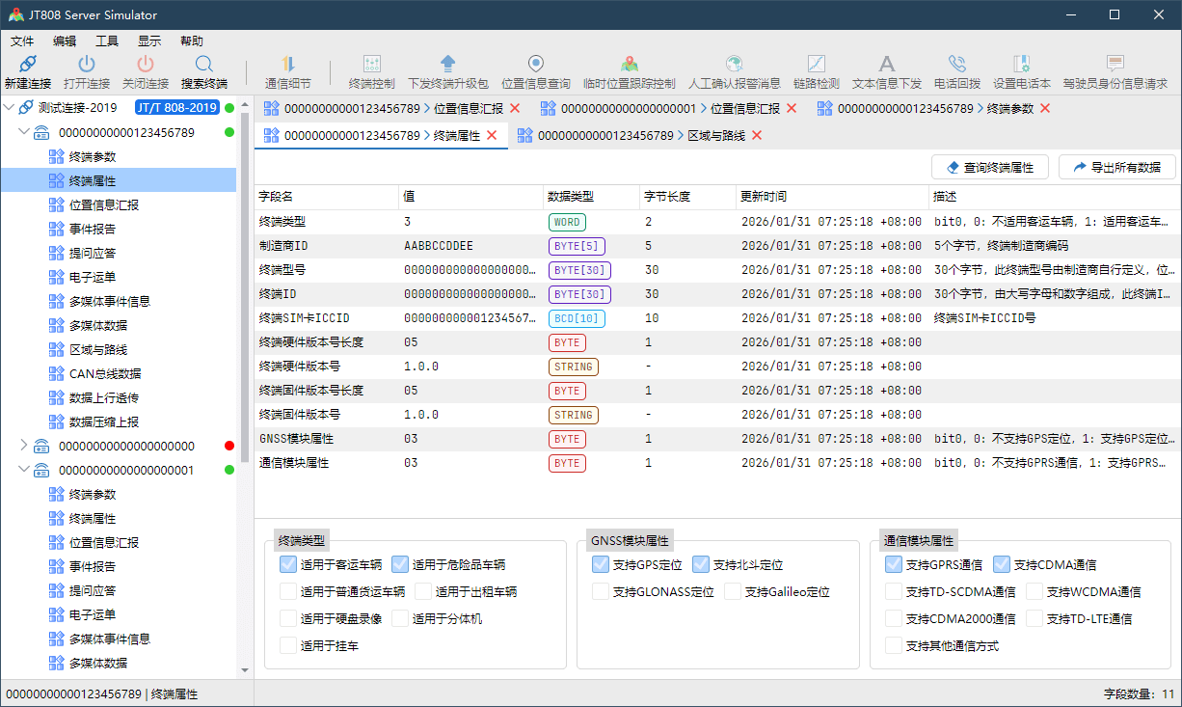The height and width of the screenshot is (707, 1182).
Task: Close the 终端属性 tab
Action: pyautogui.click(x=492, y=136)
